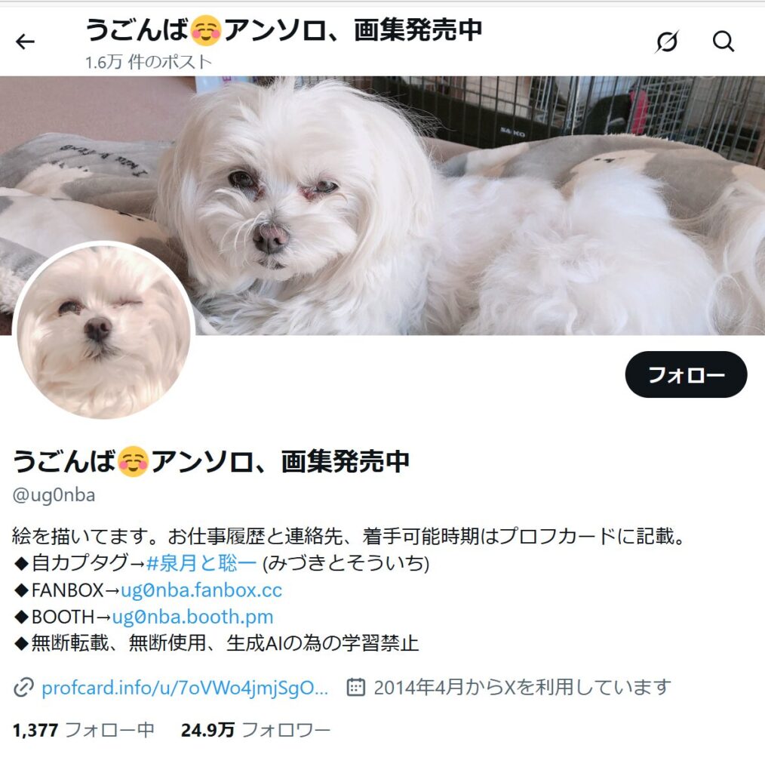
Task: Open the round dog profile picture
Action: (x=103, y=331)
